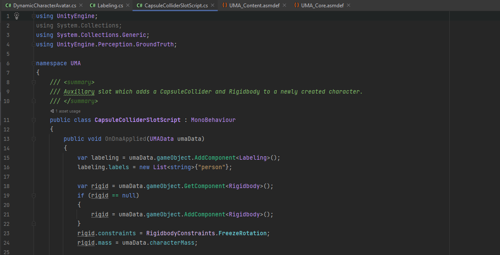The image size is (500, 255).
Task: Collapse the namespace UMA fold region
Action: (34, 63)
